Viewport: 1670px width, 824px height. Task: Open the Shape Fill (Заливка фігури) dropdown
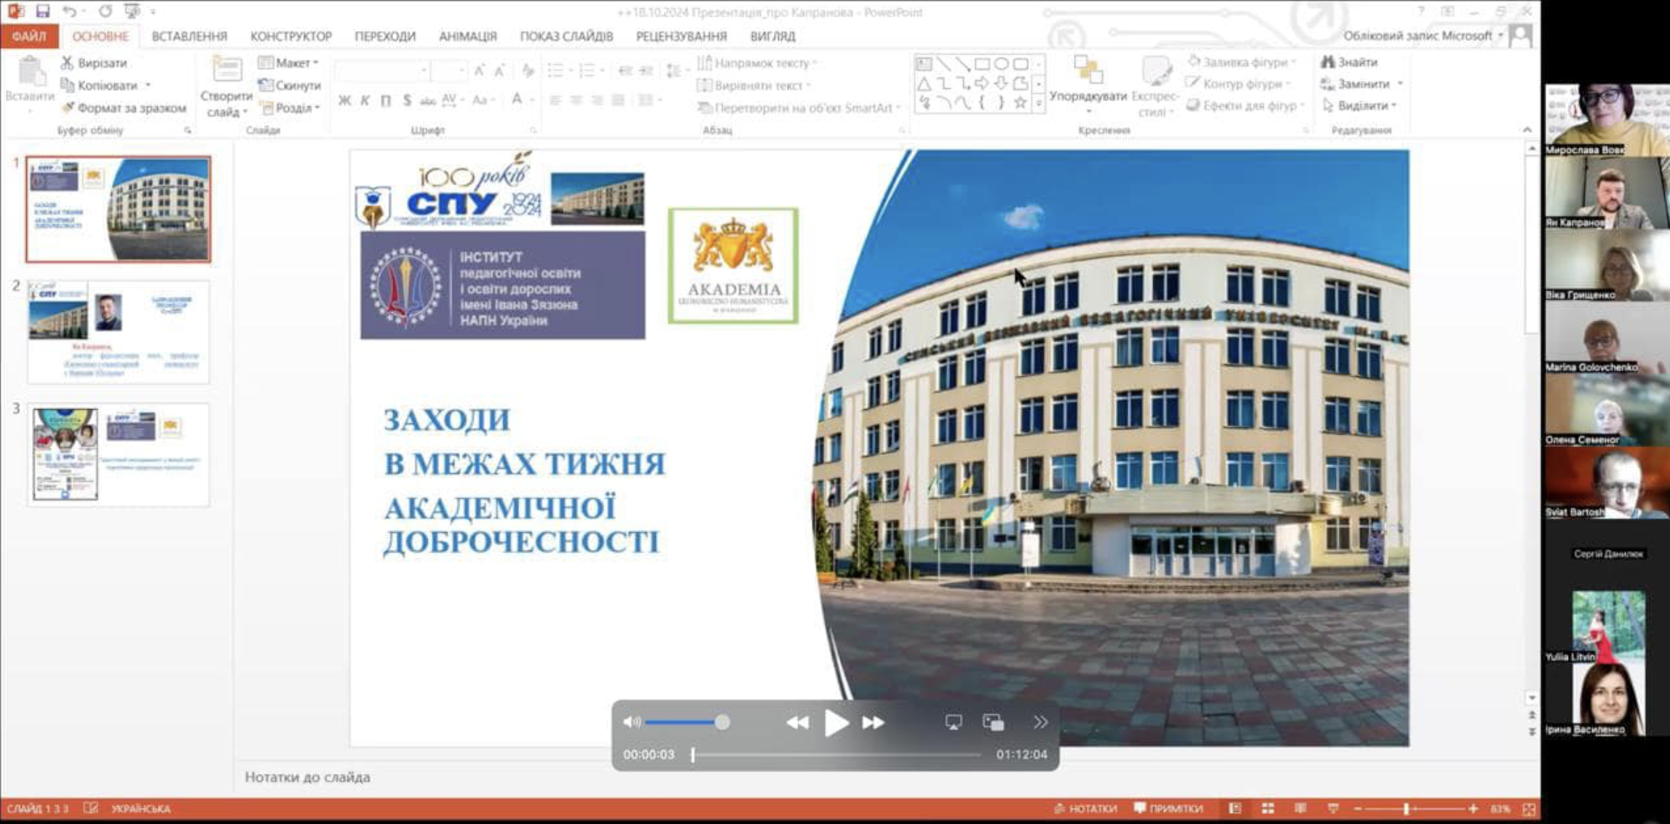[1242, 62]
